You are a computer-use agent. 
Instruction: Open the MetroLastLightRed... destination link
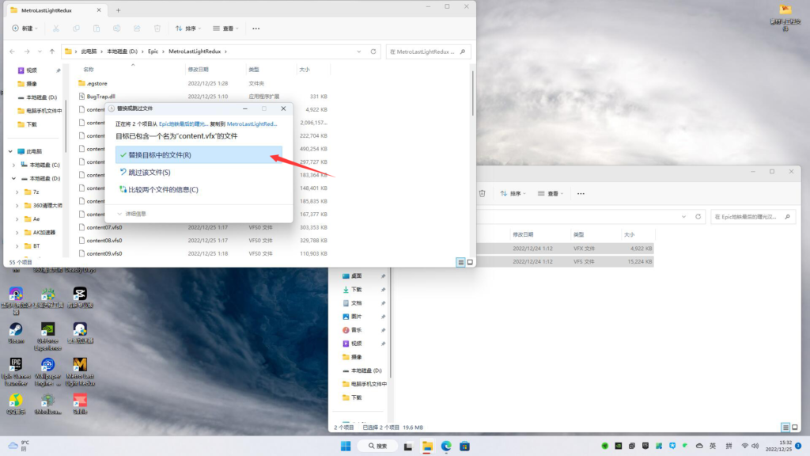(252, 124)
